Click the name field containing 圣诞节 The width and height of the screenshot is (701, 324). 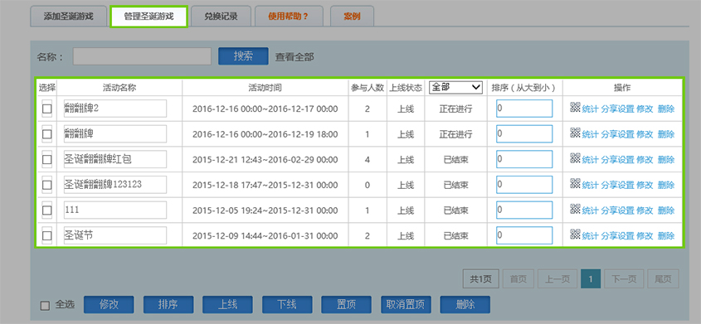pyautogui.click(x=115, y=235)
